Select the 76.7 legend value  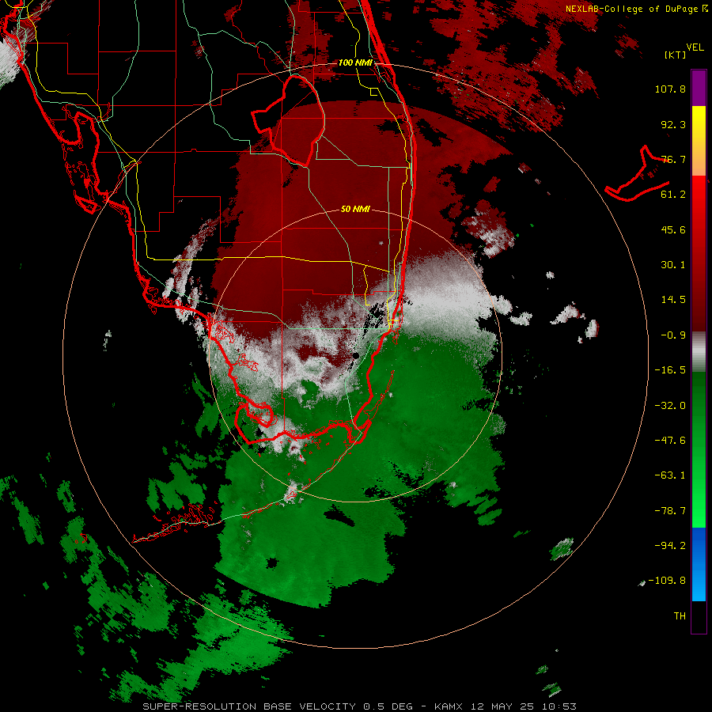(x=673, y=159)
